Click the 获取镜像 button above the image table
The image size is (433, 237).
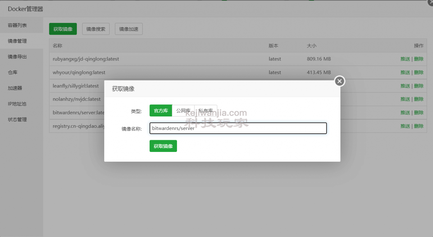tap(63, 29)
